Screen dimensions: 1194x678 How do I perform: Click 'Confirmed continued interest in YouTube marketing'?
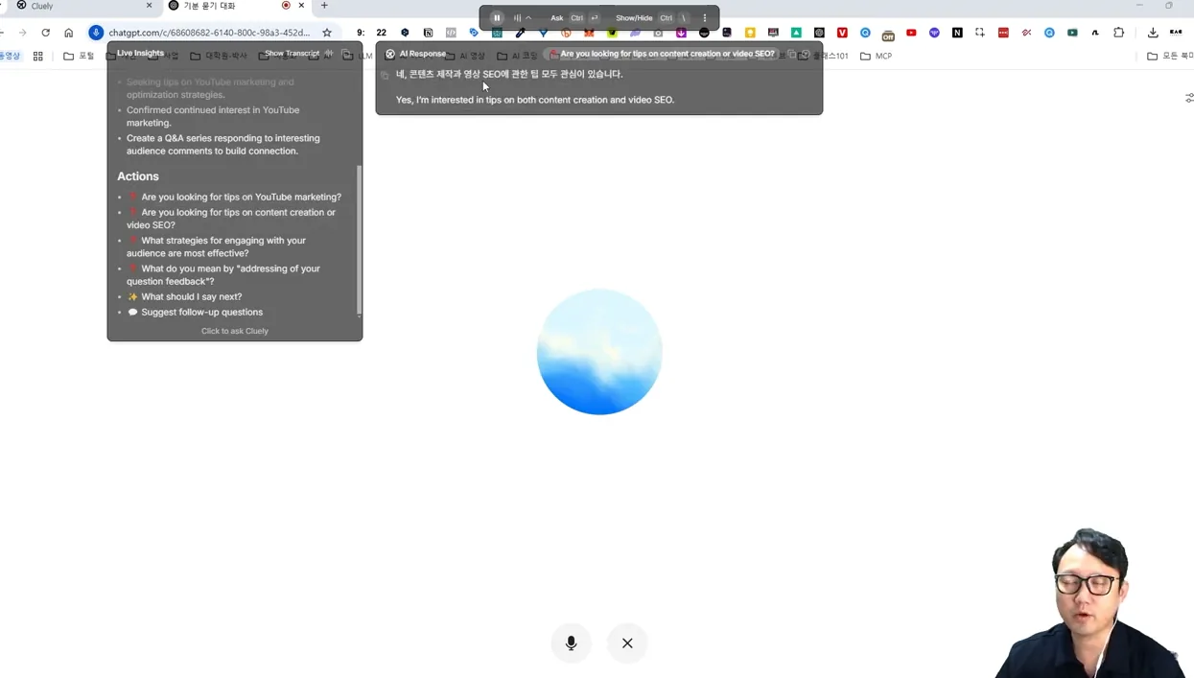[x=213, y=116]
